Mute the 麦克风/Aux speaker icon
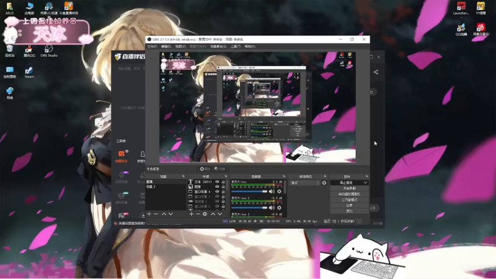The image size is (496, 279). coord(272,192)
